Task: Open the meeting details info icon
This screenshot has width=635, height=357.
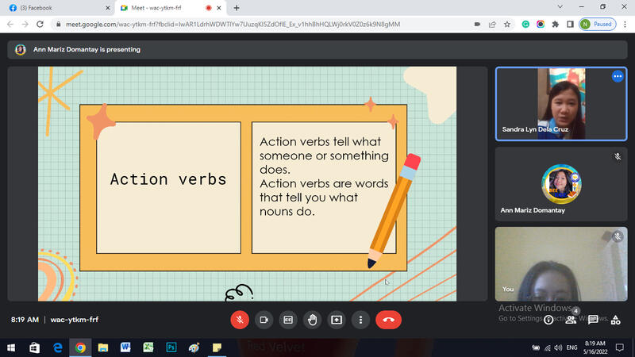Action: click(x=548, y=320)
